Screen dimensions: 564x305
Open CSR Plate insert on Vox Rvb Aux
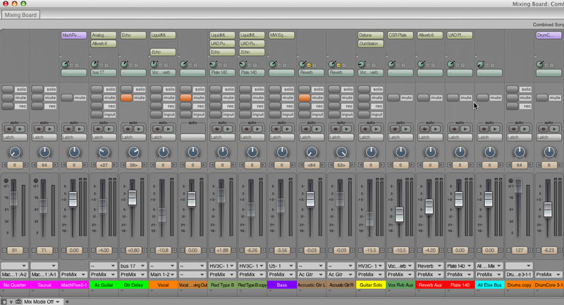pyautogui.click(x=400, y=35)
